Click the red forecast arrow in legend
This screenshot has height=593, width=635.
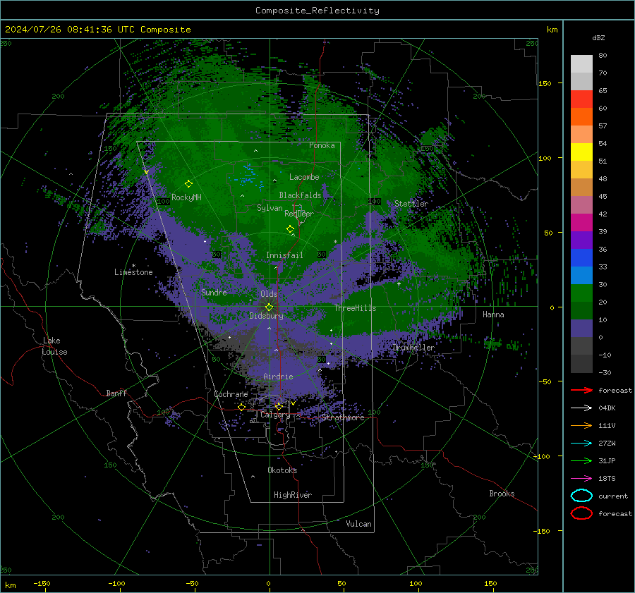pos(581,390)
